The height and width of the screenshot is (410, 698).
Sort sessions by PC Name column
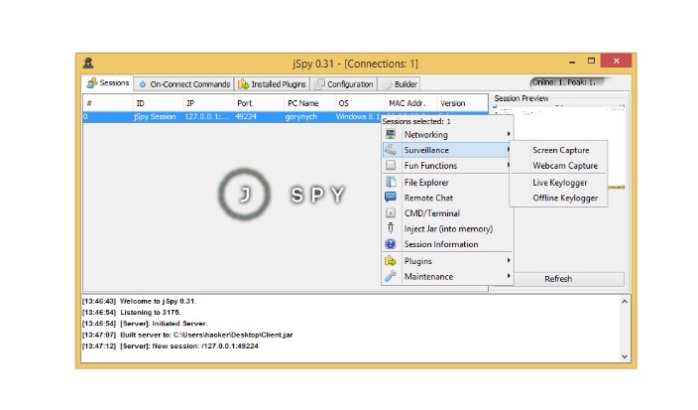(309, 103)
